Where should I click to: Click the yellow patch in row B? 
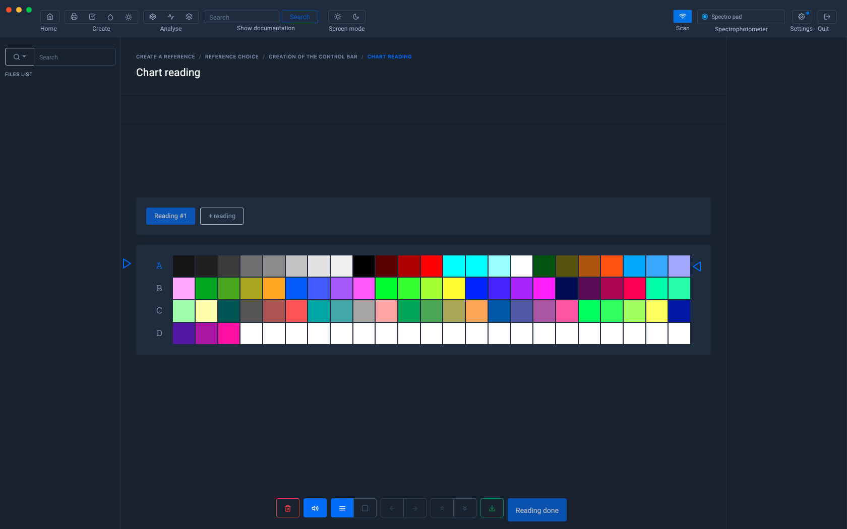point(454,289)
